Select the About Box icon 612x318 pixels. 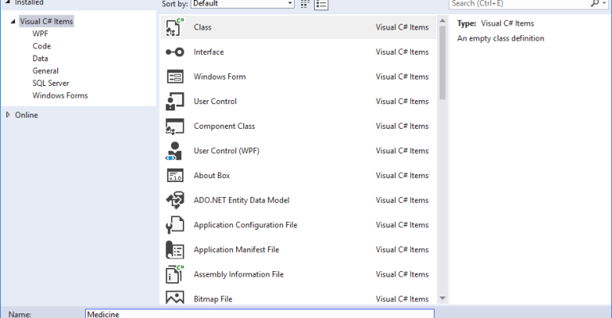coord(175,176)
